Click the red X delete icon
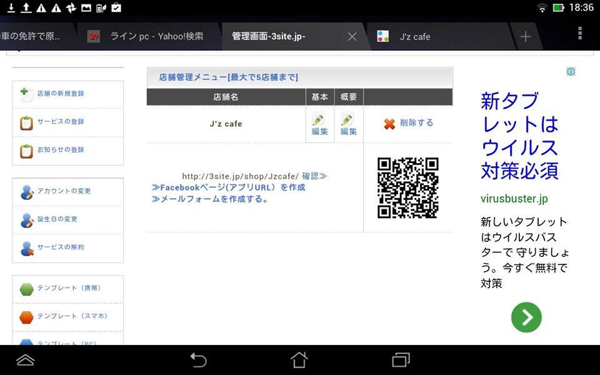600x375 pixels. click(x=389, y=124)
